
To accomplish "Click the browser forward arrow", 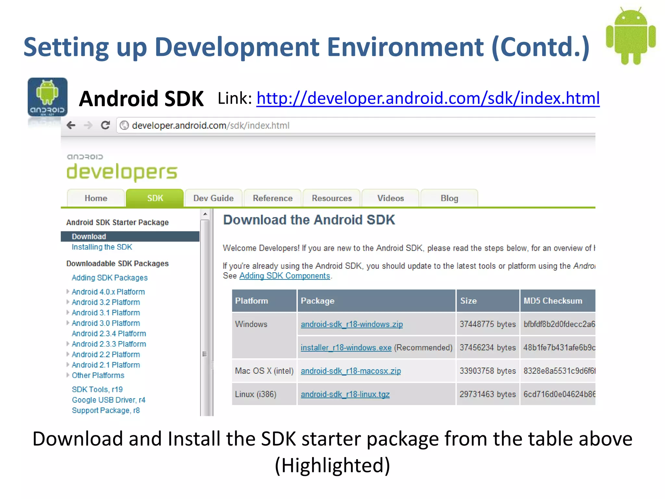I will (88, 125).
